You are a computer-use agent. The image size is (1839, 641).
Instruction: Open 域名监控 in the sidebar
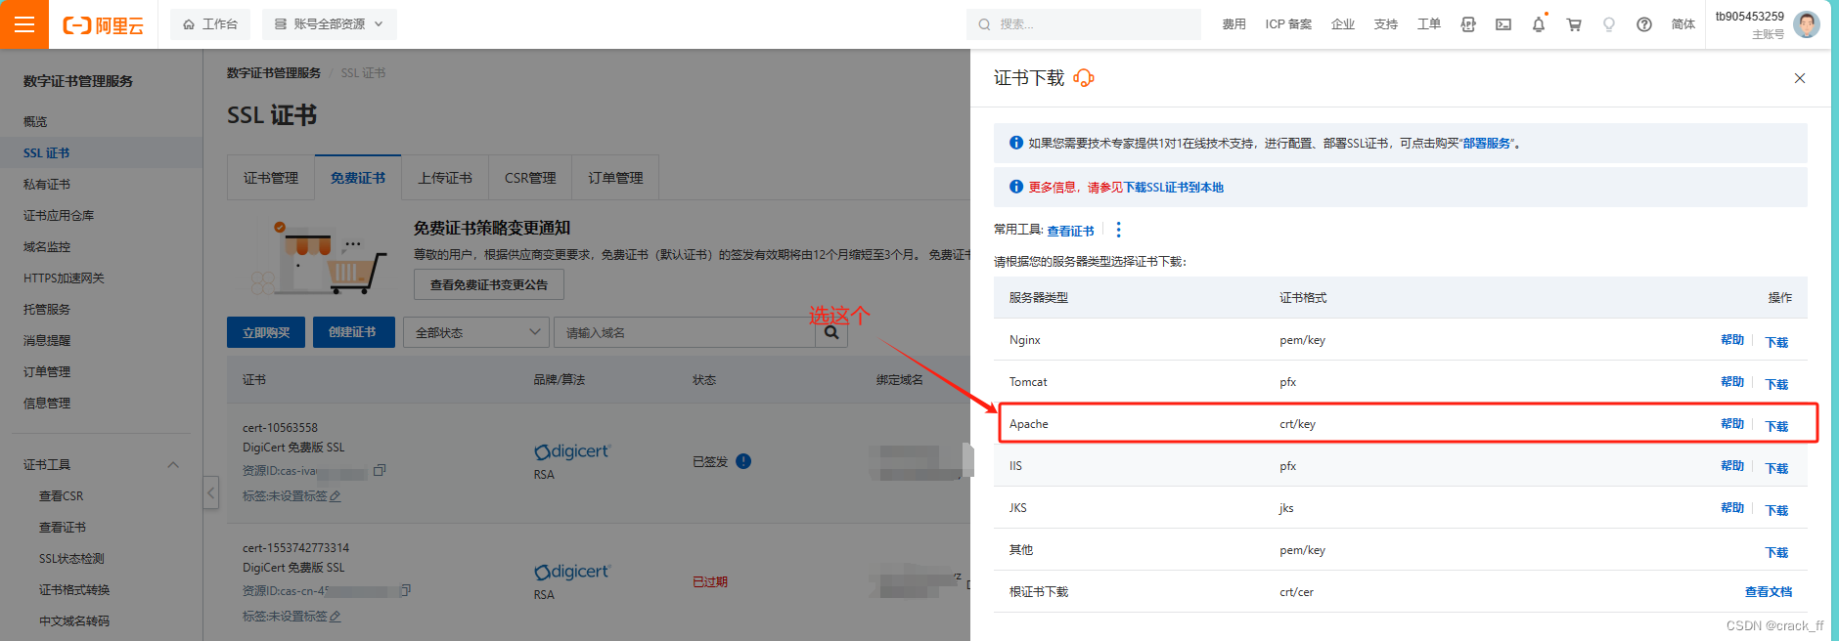pos(47,247)
